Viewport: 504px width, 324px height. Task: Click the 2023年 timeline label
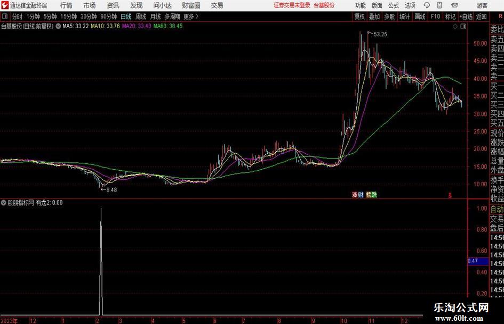click(x=9, y=321)
